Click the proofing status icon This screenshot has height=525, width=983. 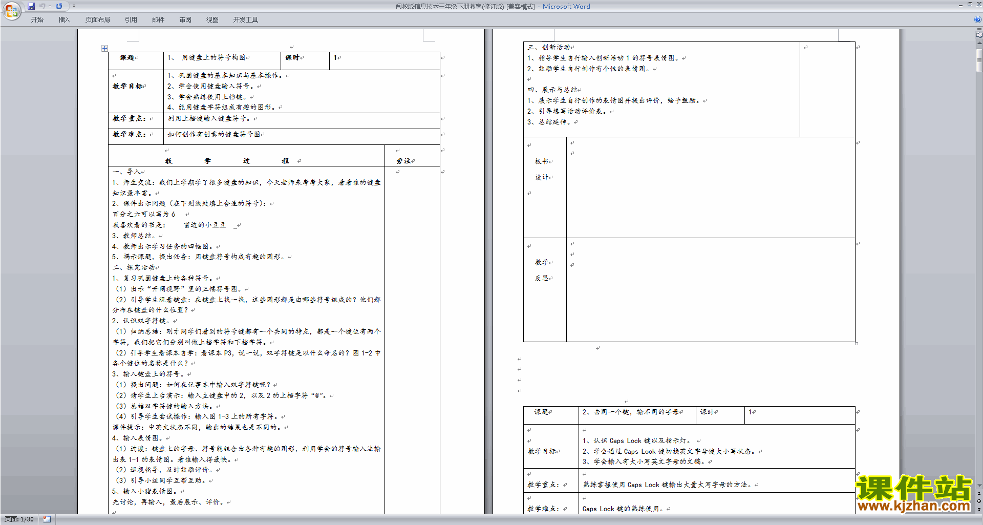coord(47,519)
